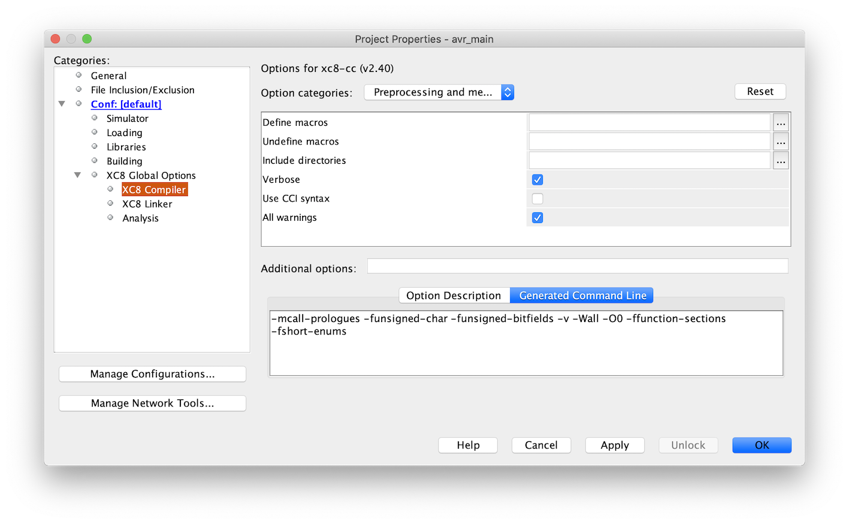Click inside the Additional options field
The image size is (849, 524).
click(x=577, y=267)
